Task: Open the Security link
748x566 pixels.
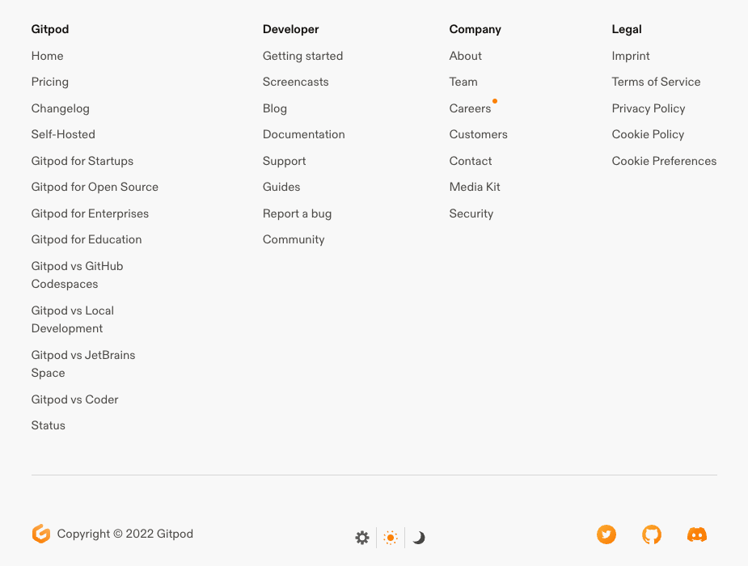Action: [471, 213]
